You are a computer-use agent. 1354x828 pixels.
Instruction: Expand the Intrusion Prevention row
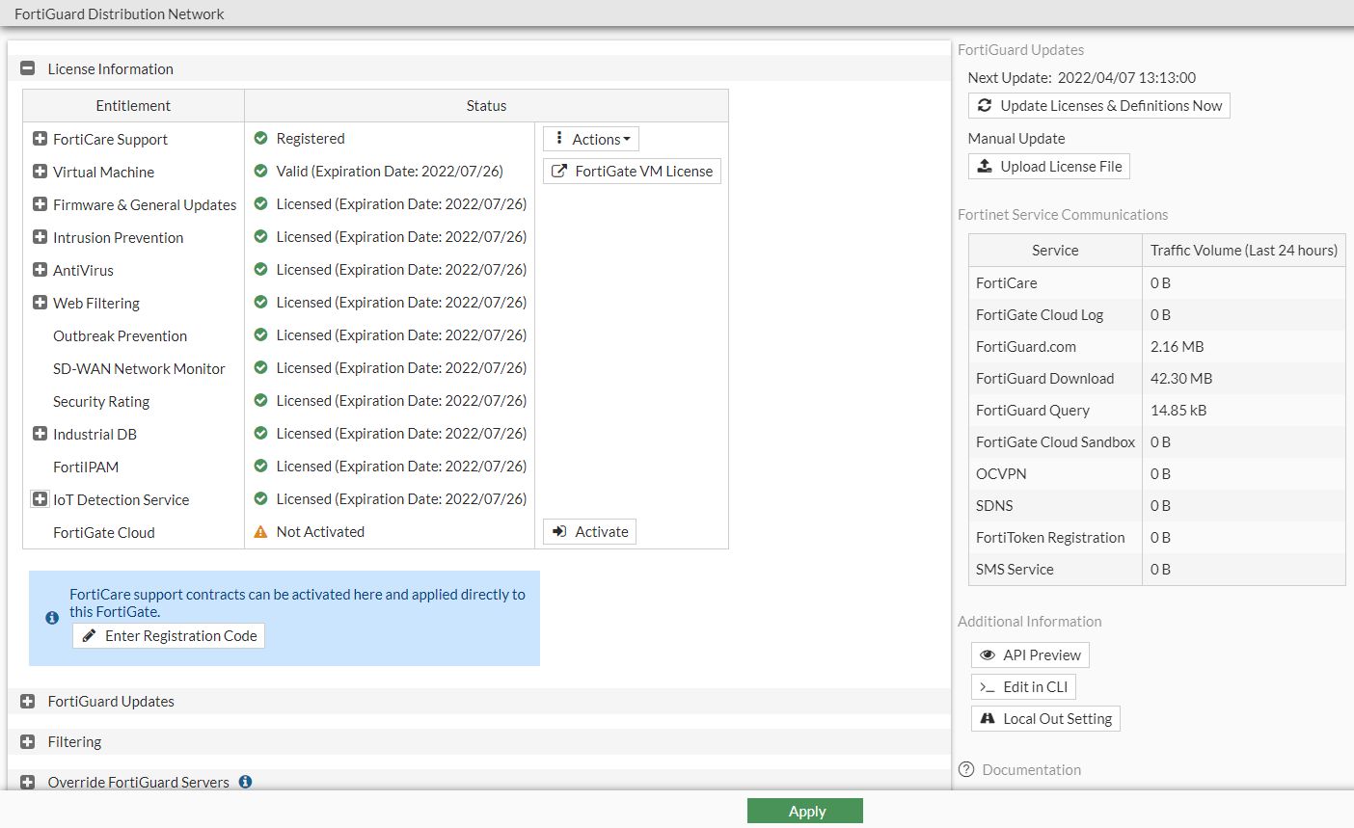click(x=40, y=237)
